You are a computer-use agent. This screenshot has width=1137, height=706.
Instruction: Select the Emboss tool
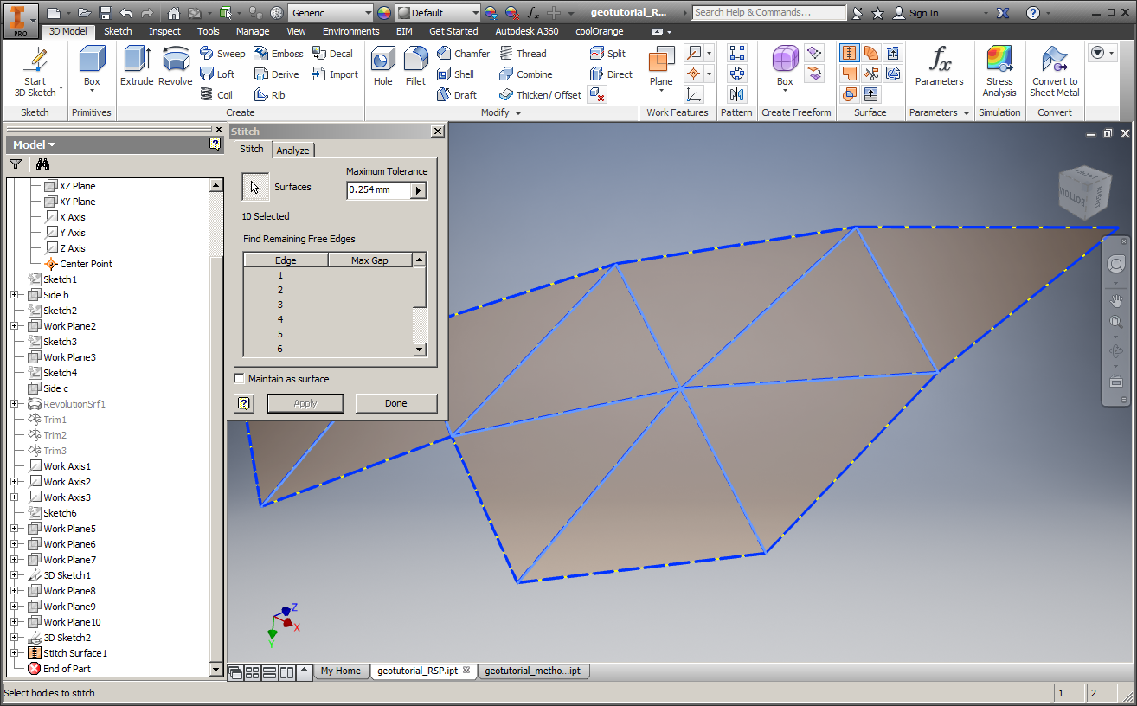(x=279, y=54)
